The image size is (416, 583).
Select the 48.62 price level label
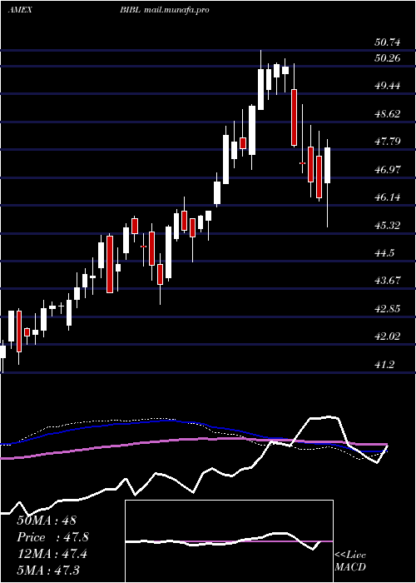coord(388,114)
